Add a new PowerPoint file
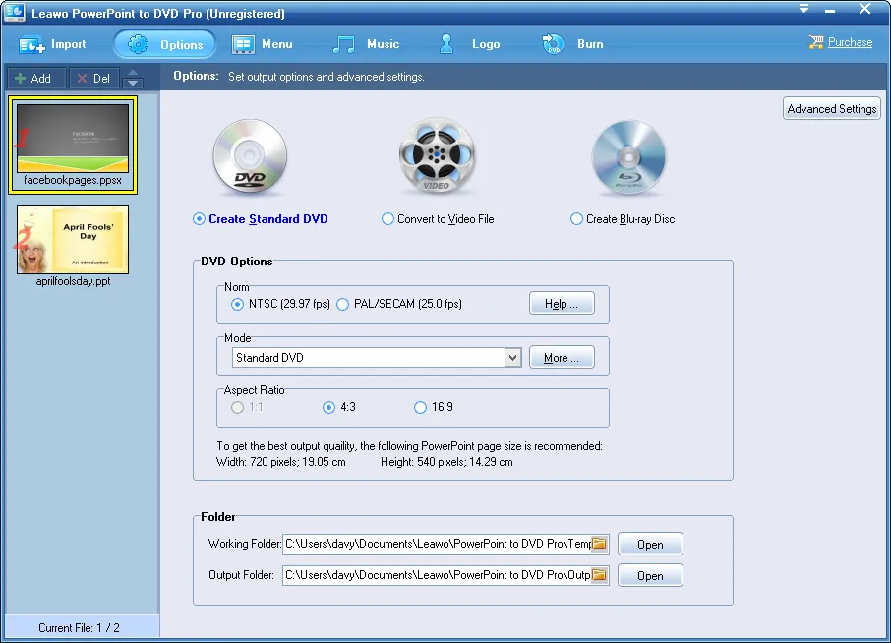This screenshot has width=891, height=643. [36, 78]
